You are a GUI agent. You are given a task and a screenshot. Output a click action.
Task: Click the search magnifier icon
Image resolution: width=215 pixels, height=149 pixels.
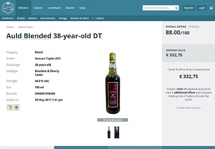click(176, 8)
